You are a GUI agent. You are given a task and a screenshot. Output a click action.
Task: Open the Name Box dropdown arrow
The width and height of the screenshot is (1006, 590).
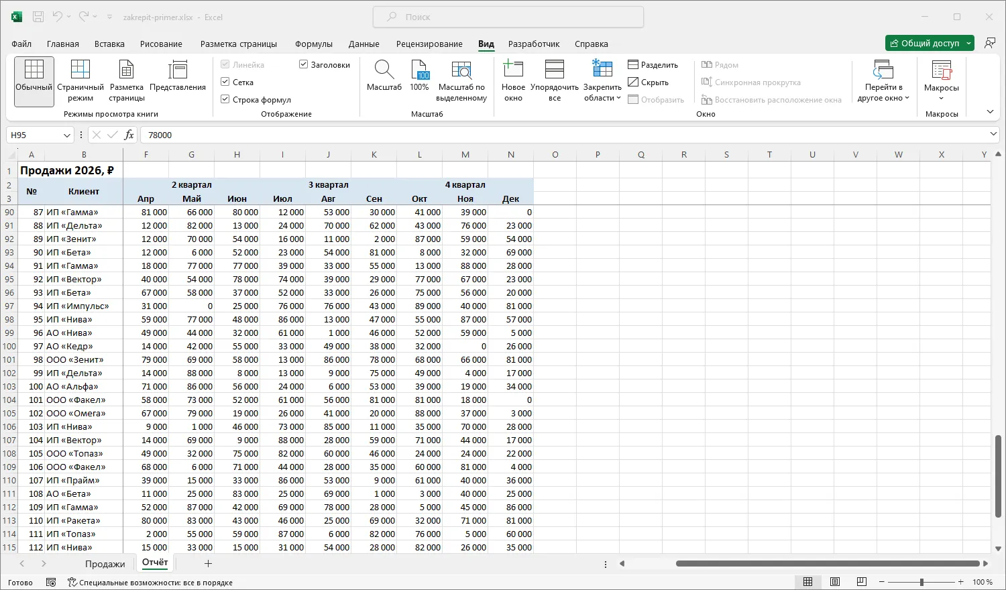(66, 135)
